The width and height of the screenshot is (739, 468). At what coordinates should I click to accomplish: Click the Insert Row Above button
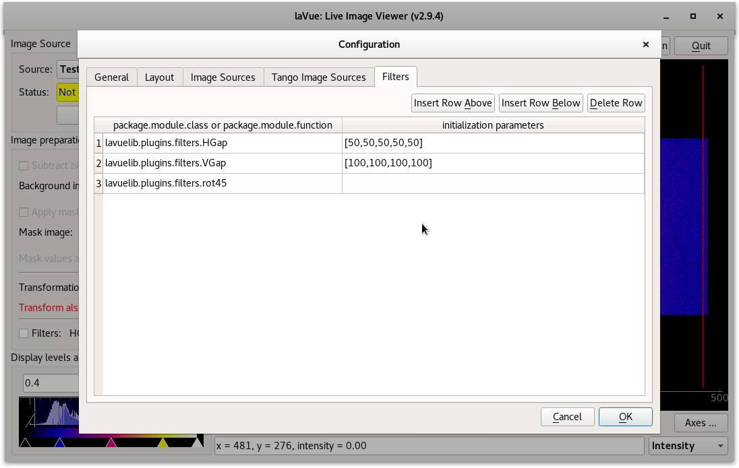point(452,102)
